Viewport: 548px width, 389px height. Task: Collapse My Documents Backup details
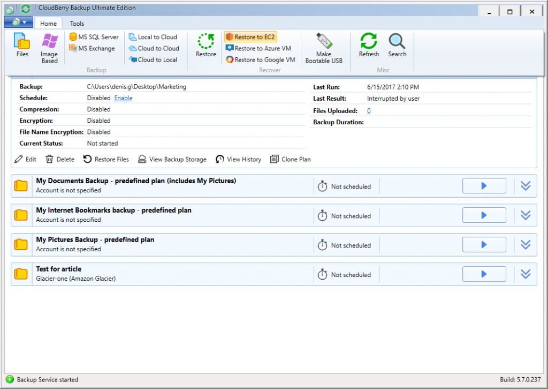[526, 185]
